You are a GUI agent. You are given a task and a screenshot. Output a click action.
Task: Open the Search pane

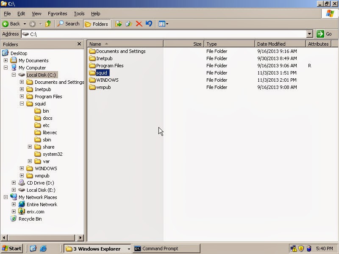click(68, 24)
